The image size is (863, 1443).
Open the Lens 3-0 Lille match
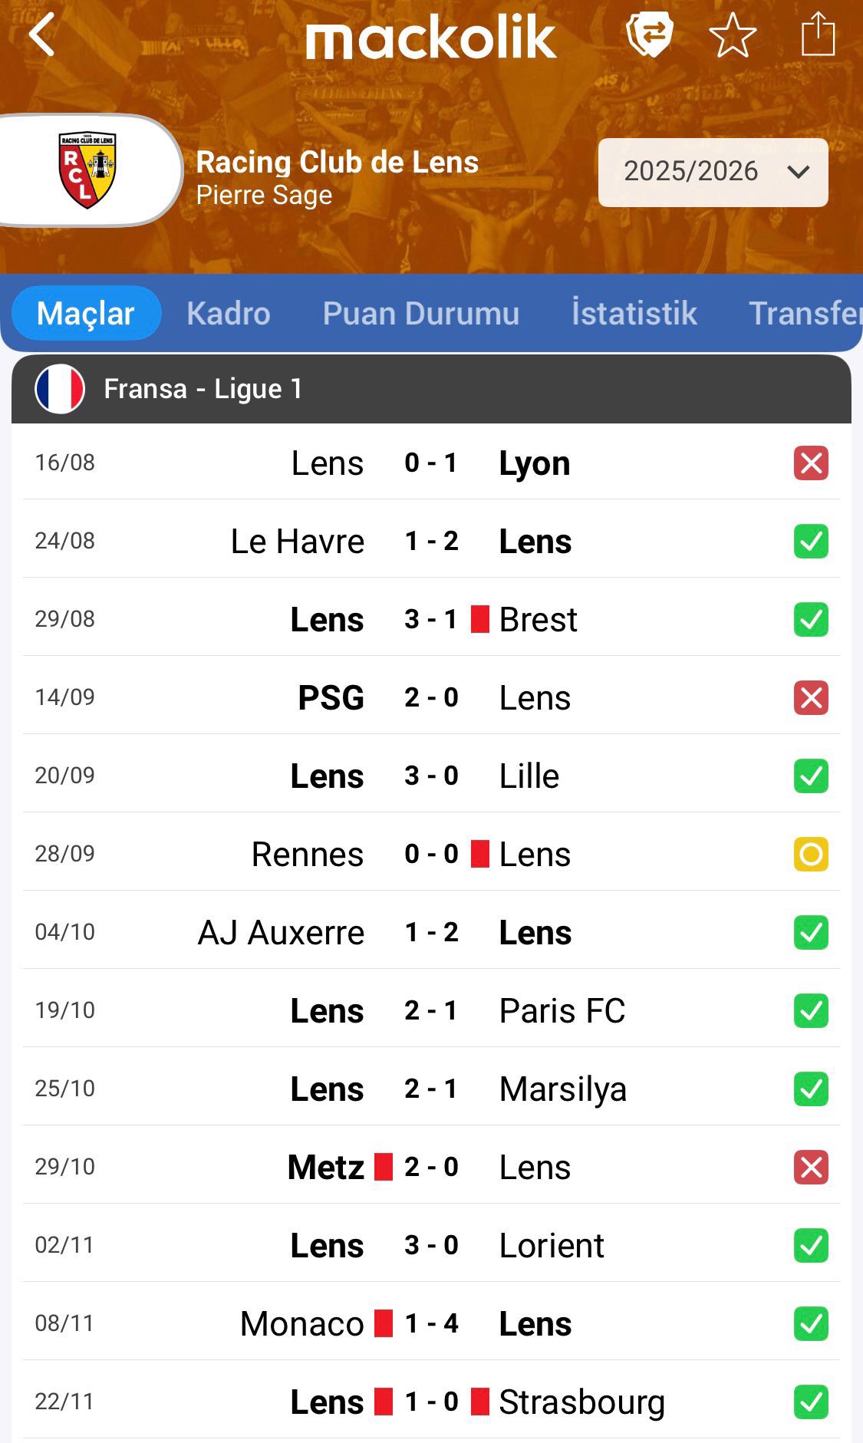pyautogui.click(x=431, y=776)
